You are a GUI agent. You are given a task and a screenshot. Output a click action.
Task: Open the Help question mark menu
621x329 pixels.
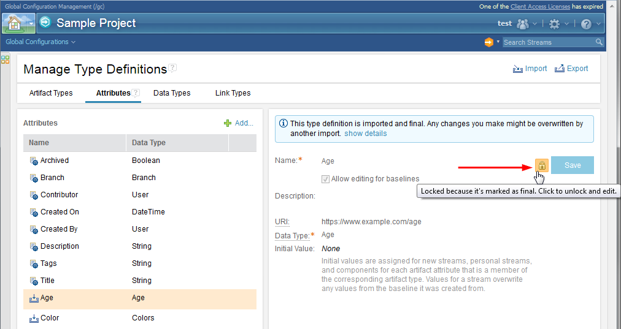tap(586, 24)
